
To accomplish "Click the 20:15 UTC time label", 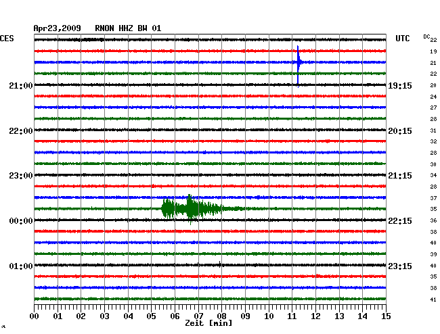I will (400, 131).
